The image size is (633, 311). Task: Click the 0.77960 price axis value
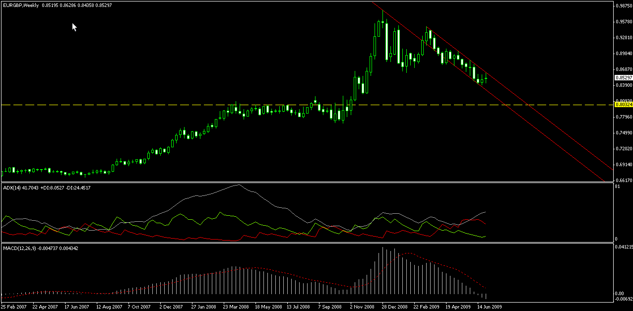click(x=623, y=117)
